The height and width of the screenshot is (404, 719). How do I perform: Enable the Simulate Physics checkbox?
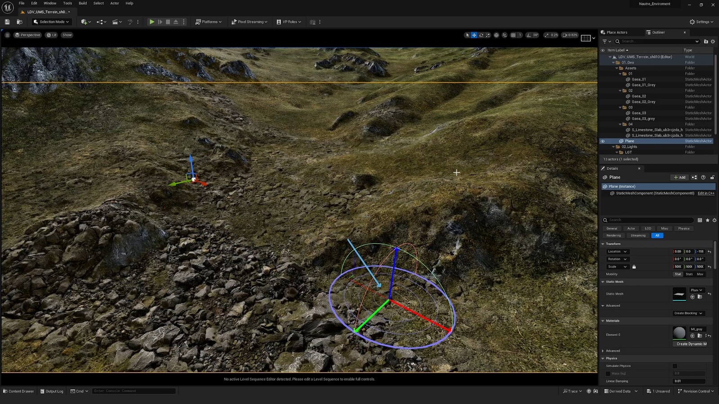pyautogui.click(x=675, y=366)
